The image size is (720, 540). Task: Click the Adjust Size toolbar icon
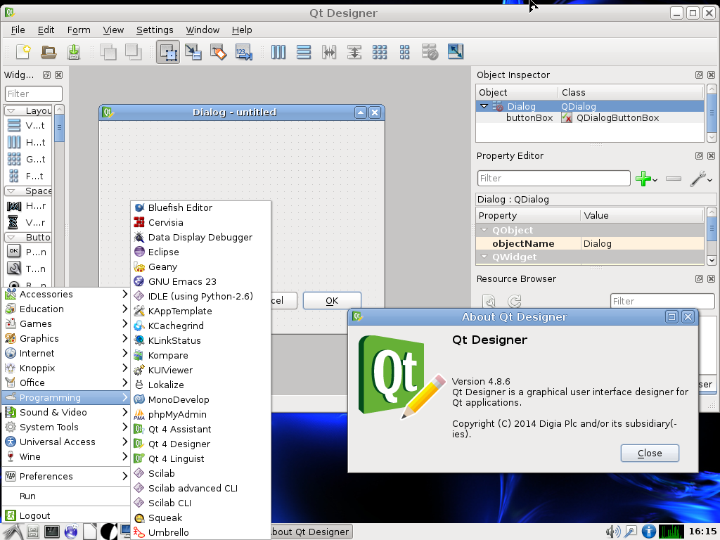[455, 51]
